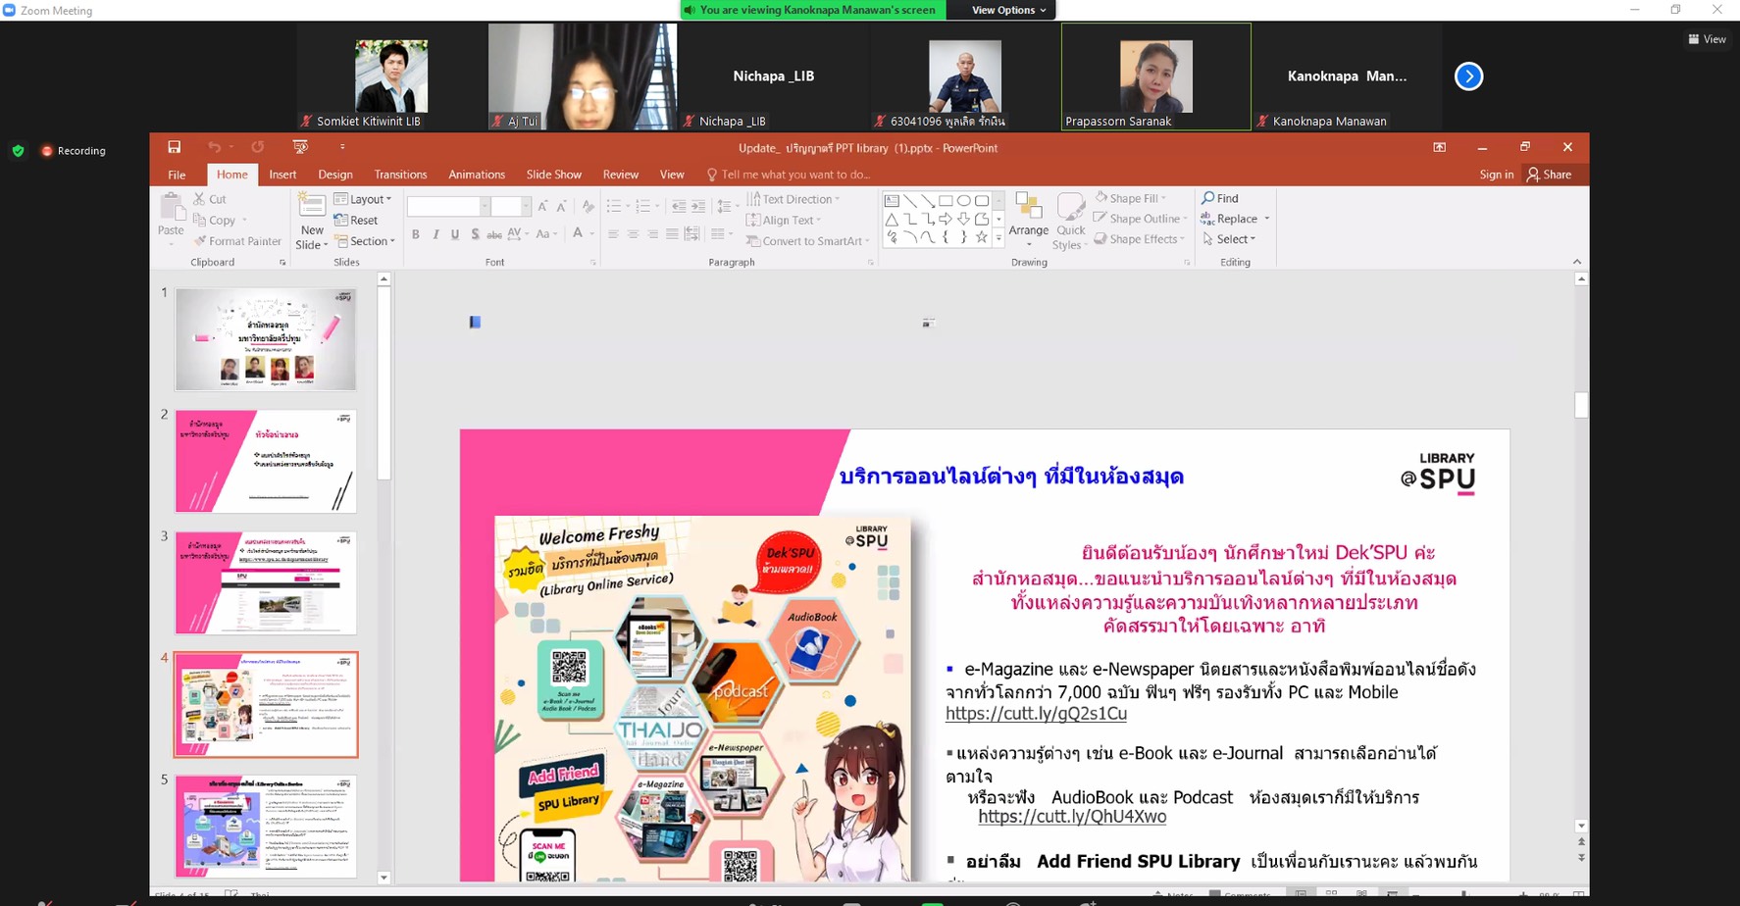Toggle right alignment of text
Image resolution: width=1740 pixels, height=906 pixels.
pos(652,234)
